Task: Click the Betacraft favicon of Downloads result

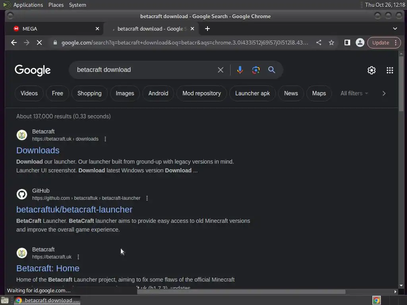Action: click(x=22, y=135)
